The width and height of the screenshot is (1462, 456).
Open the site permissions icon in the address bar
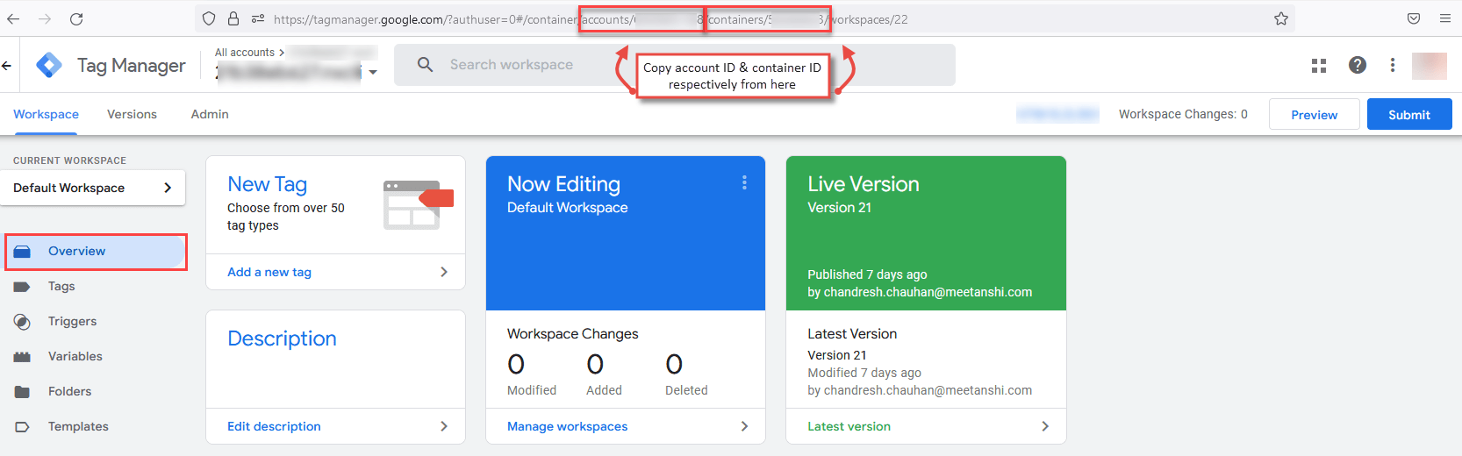point(258,18)
